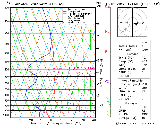This screenshot has height=125, width=162.
Task: Click the EH value '-68'
Action: click(144, 107)
